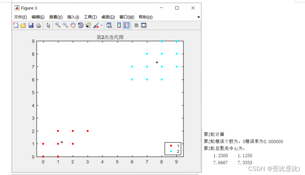Click the MATLAB logo in title bar
This screenshot has width=305, height=175.
tap(17, 8)
